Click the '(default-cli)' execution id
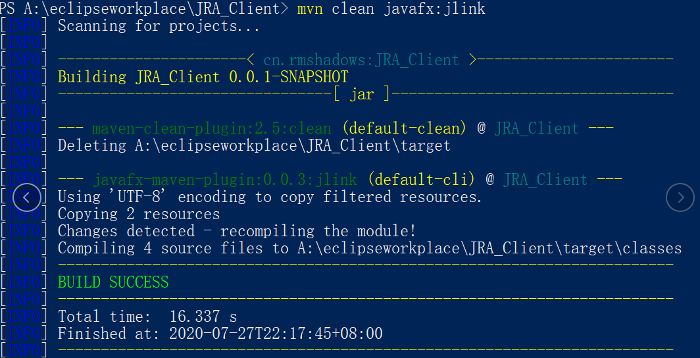The image size is (700, 358). 422,180
